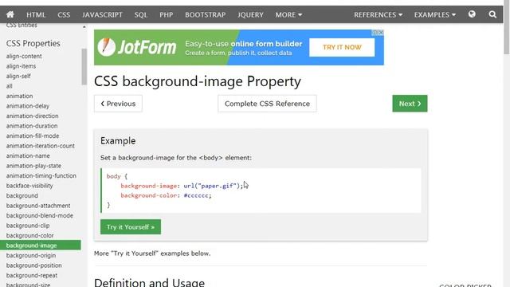Open the SQL menu item
Image resolution: width=510 pixels, height=287 pixels.
coord(141,15)
